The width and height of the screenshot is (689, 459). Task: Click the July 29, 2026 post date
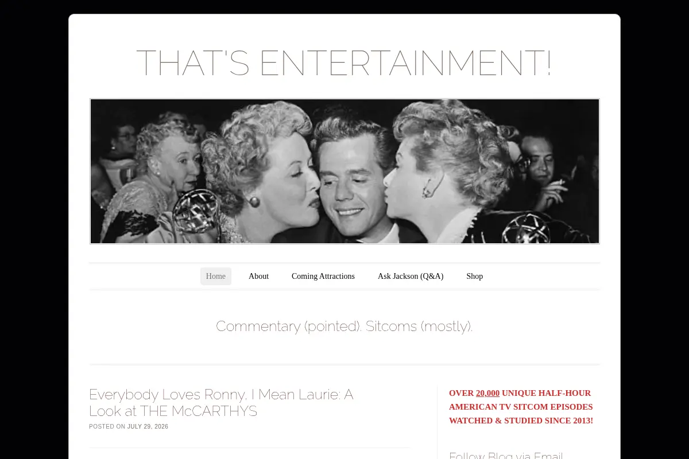pos(148,427)
